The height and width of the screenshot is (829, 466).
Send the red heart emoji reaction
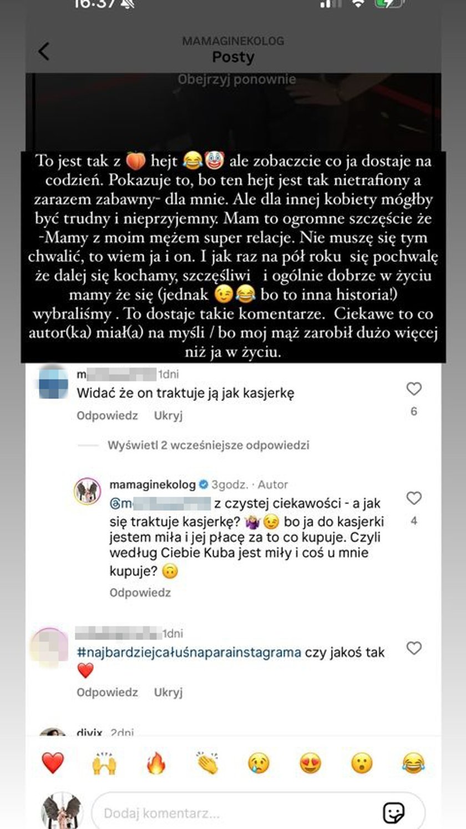click(x=53, y=763)
